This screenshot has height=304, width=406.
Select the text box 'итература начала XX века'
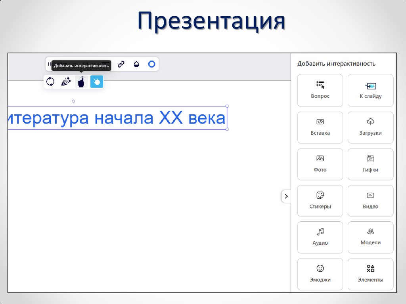click(x=117, y=118)
